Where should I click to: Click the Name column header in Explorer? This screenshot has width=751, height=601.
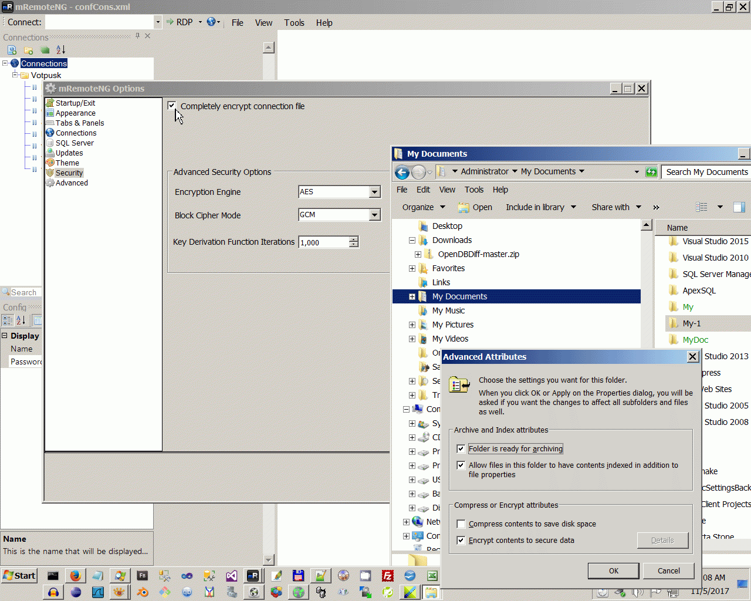pos(703,228)
